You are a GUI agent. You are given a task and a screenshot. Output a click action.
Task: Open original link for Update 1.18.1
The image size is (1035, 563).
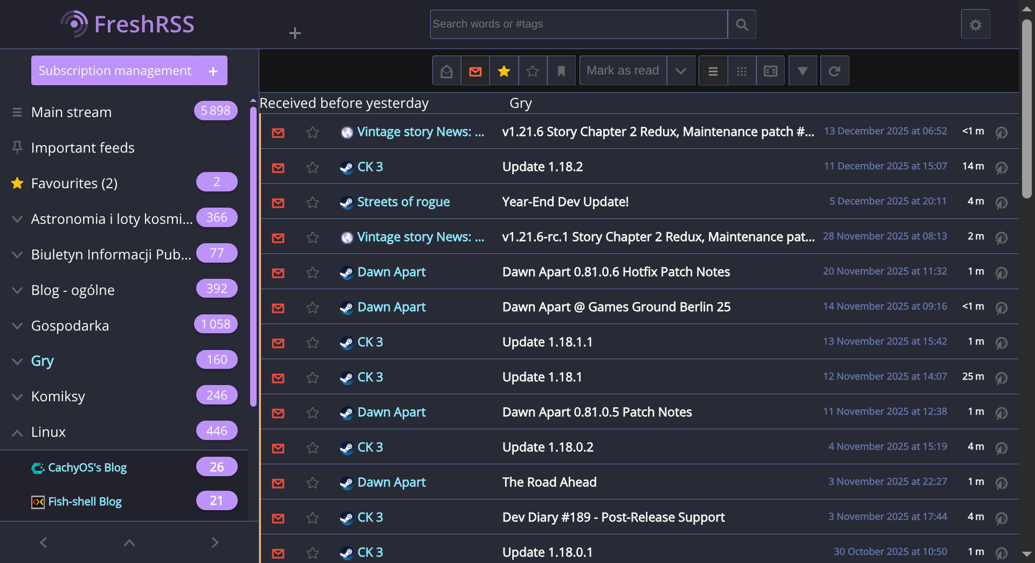pyautogui.click(x=1002, y=378)
